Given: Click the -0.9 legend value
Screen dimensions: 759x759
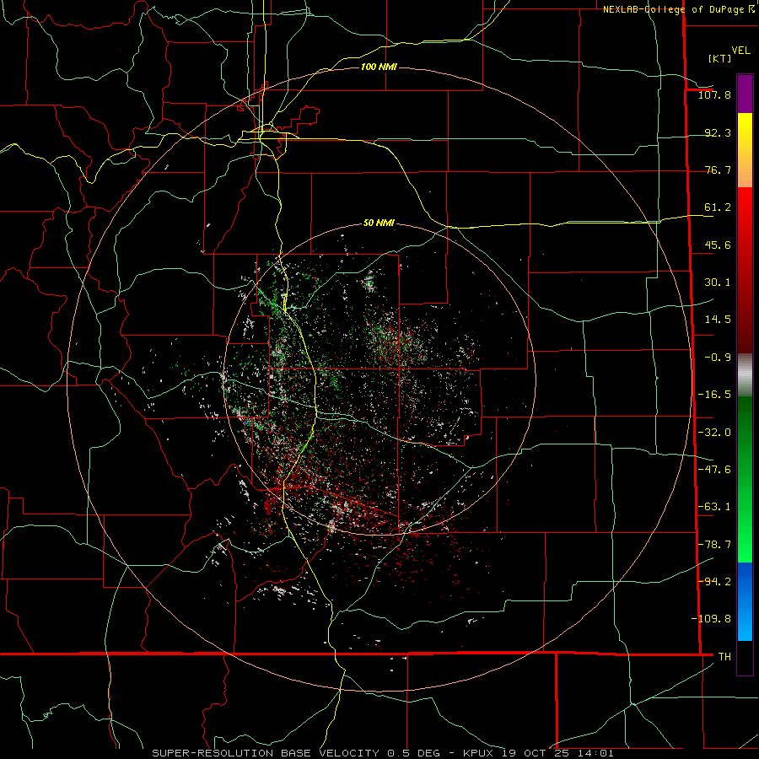Looking at the screenshot, I should click(x=718, y=358).
